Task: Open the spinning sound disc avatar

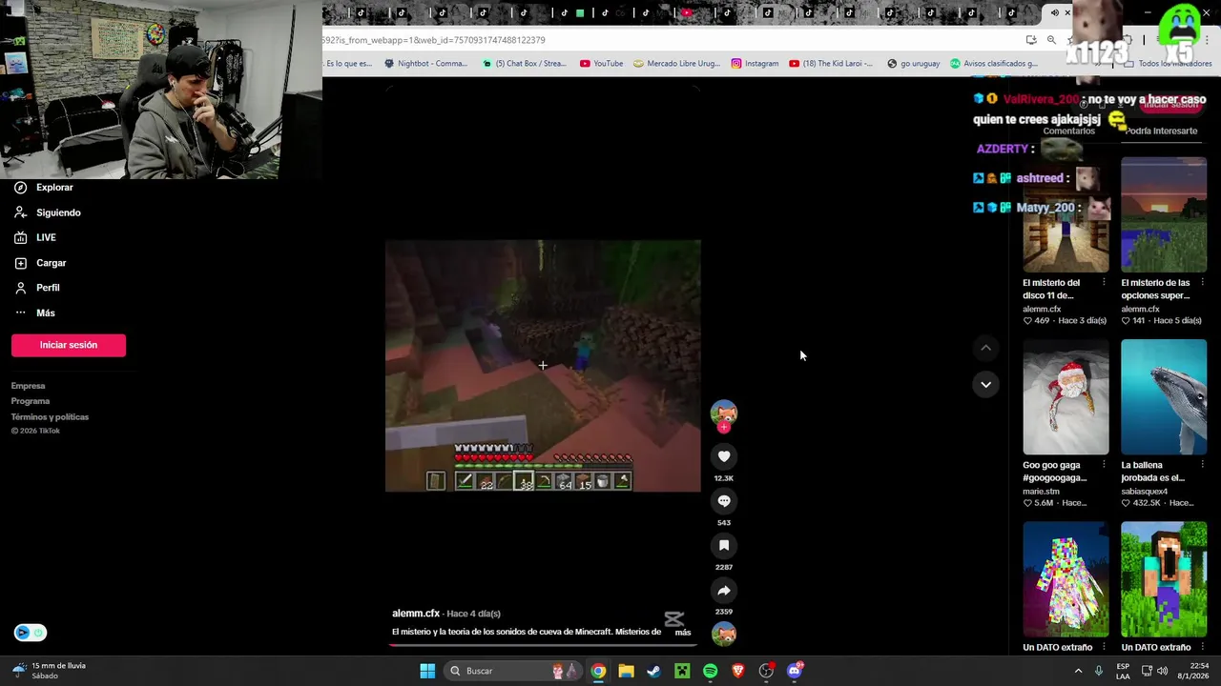Action: tap(724, 634)
